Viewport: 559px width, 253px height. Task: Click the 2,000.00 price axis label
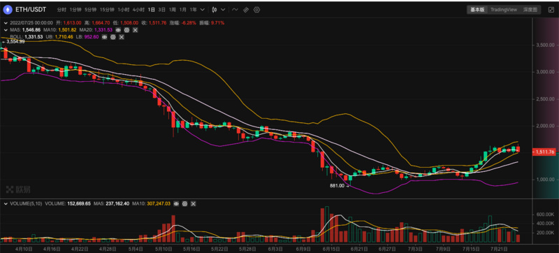tap(545, 126)
